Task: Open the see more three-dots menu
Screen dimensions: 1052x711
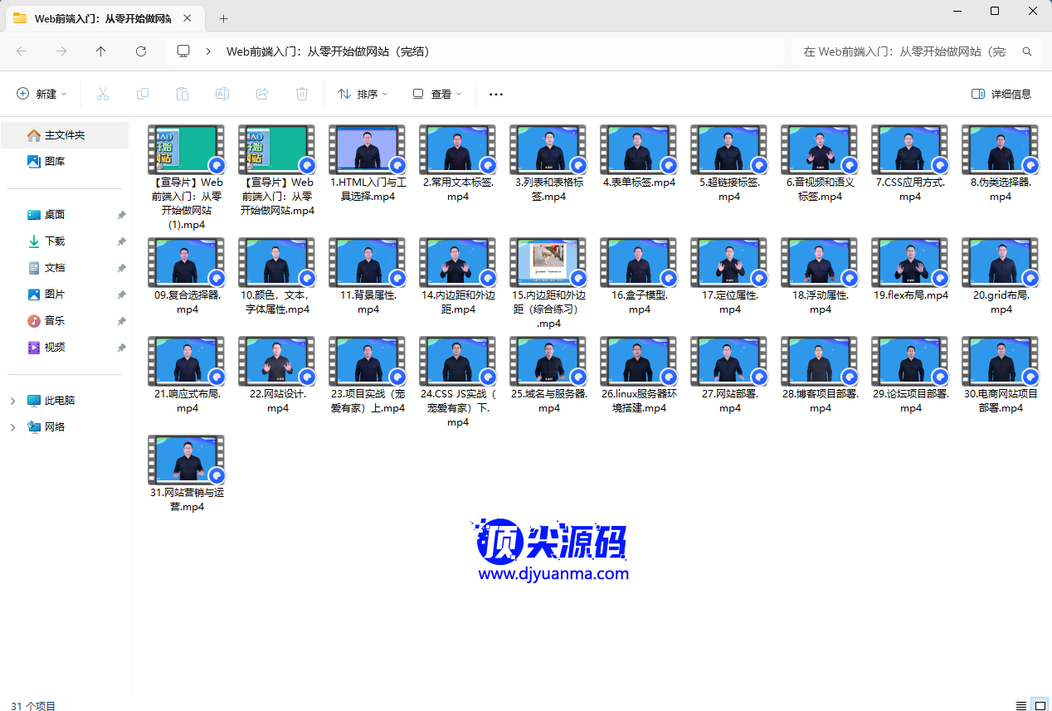Action: 496,94
